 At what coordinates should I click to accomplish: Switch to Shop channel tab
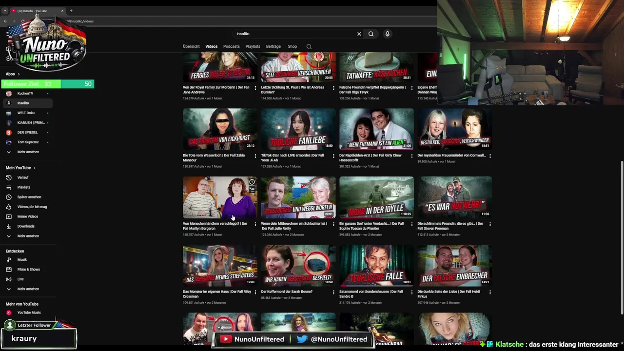[x=292, y=46]
